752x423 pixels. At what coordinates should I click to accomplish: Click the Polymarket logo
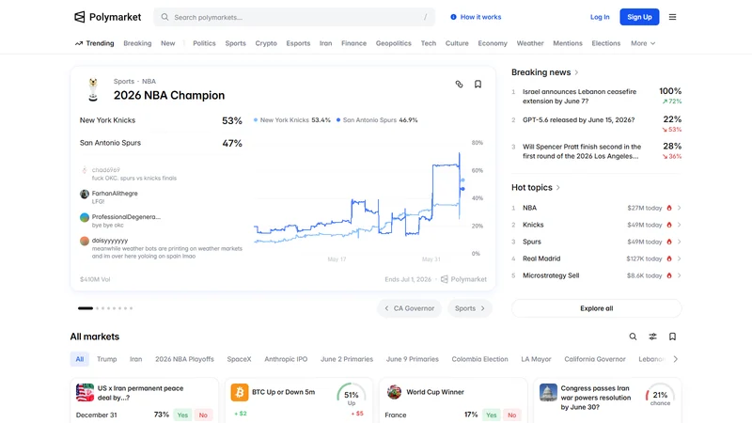(108, 17)
